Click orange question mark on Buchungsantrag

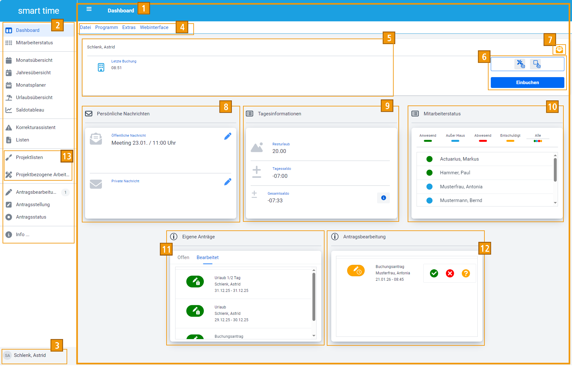466,273
